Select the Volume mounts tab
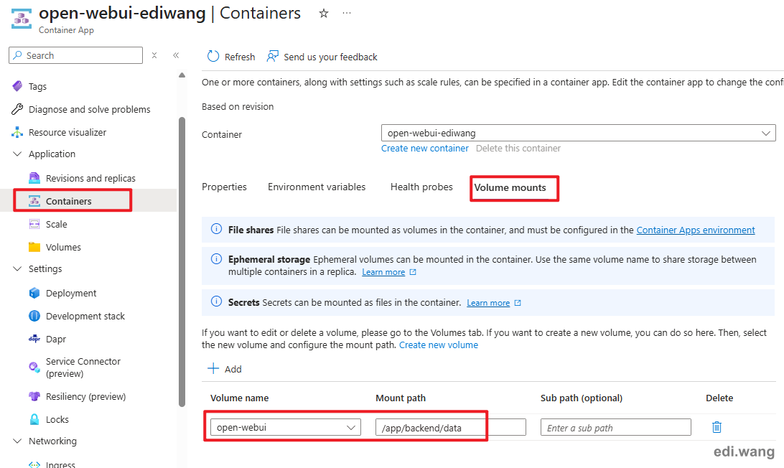This screenshot has width=784, height=468. [510, 187]
